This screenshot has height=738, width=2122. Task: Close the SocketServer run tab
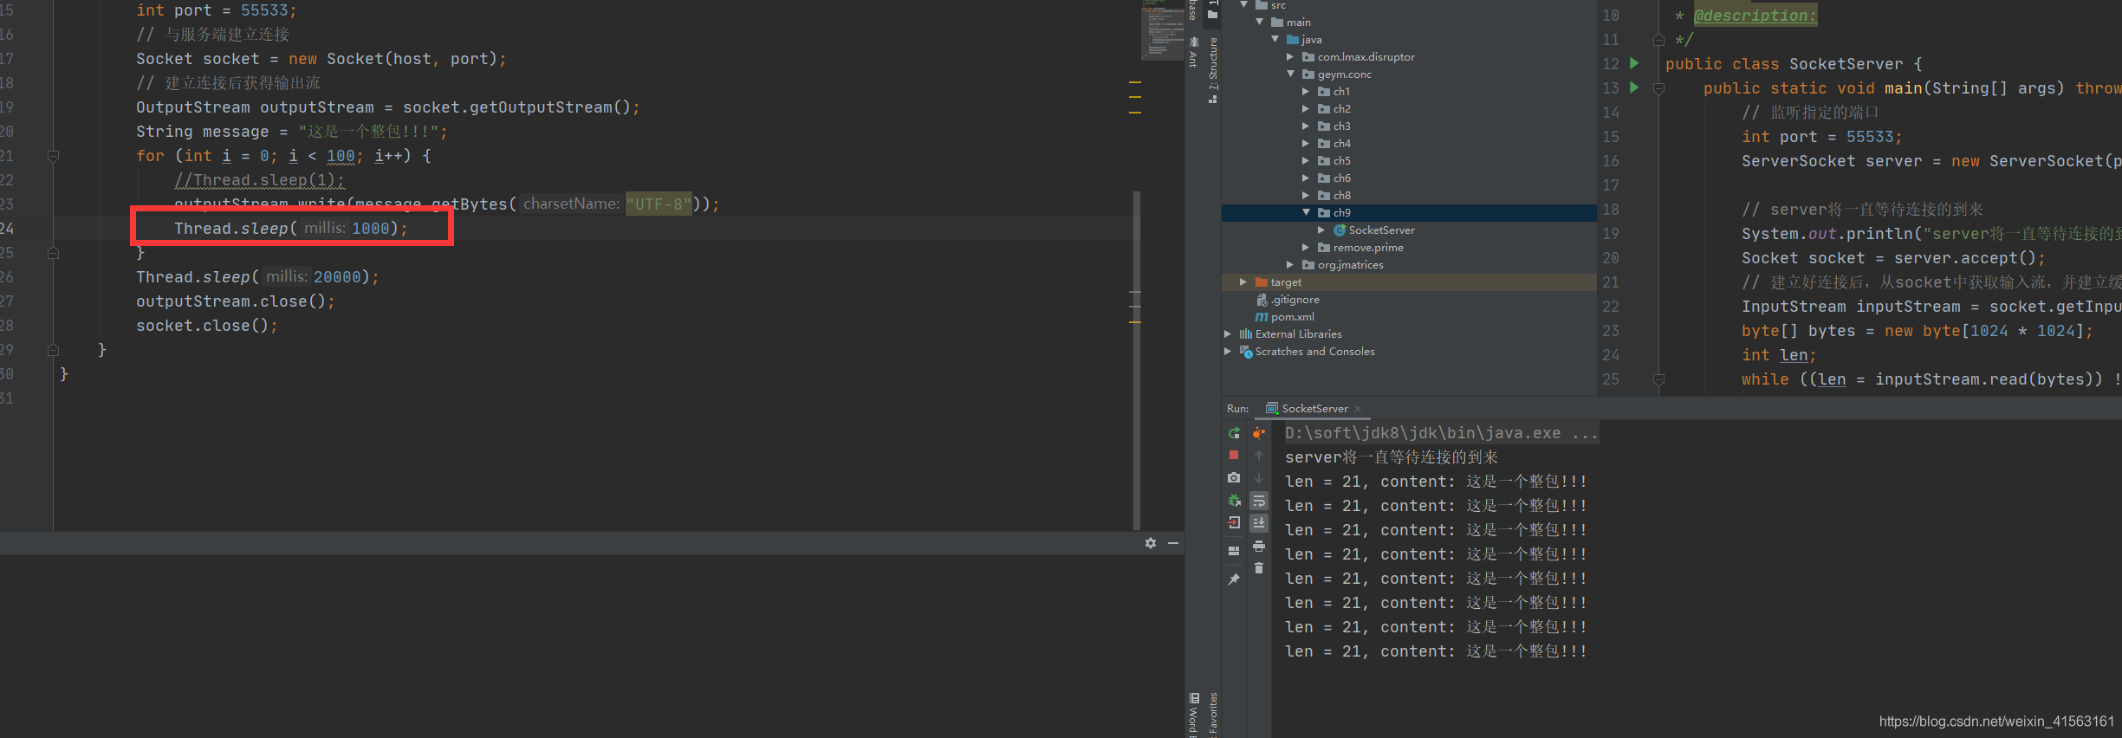pos(1358,409)
